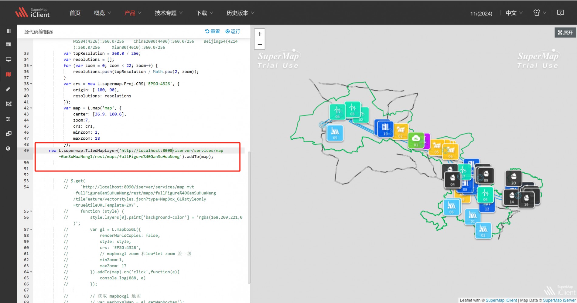Open the 中文 language dropdown

[514, 13]
